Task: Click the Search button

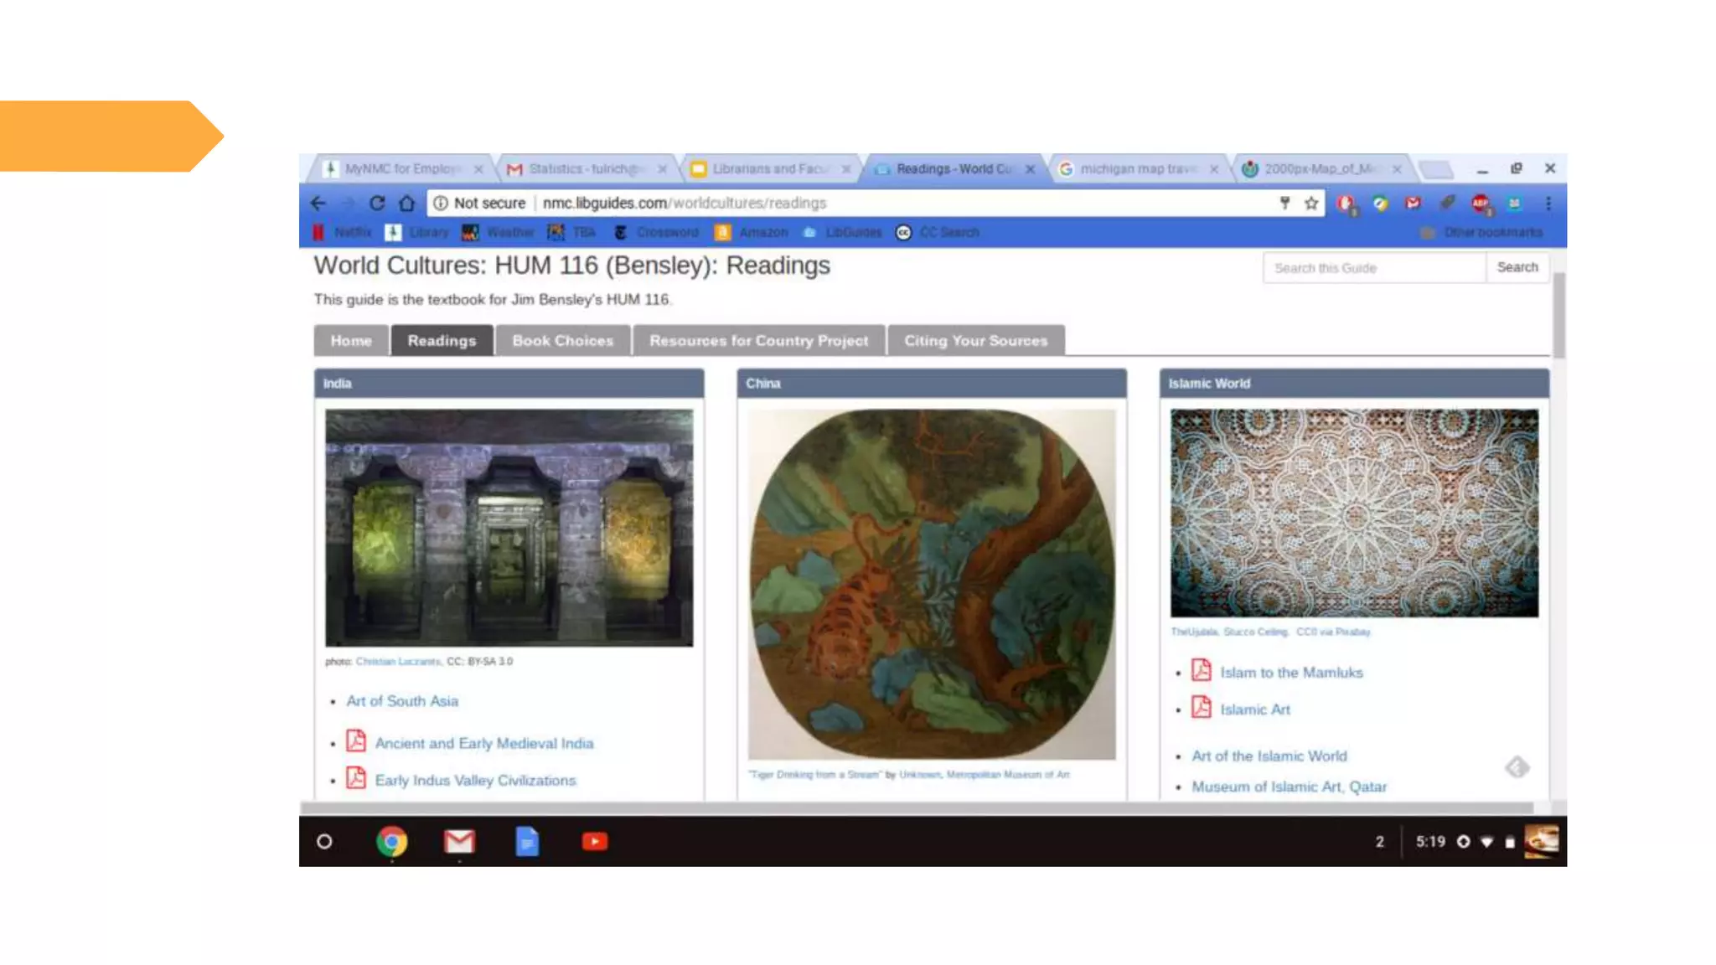Action: point(1517,267)
